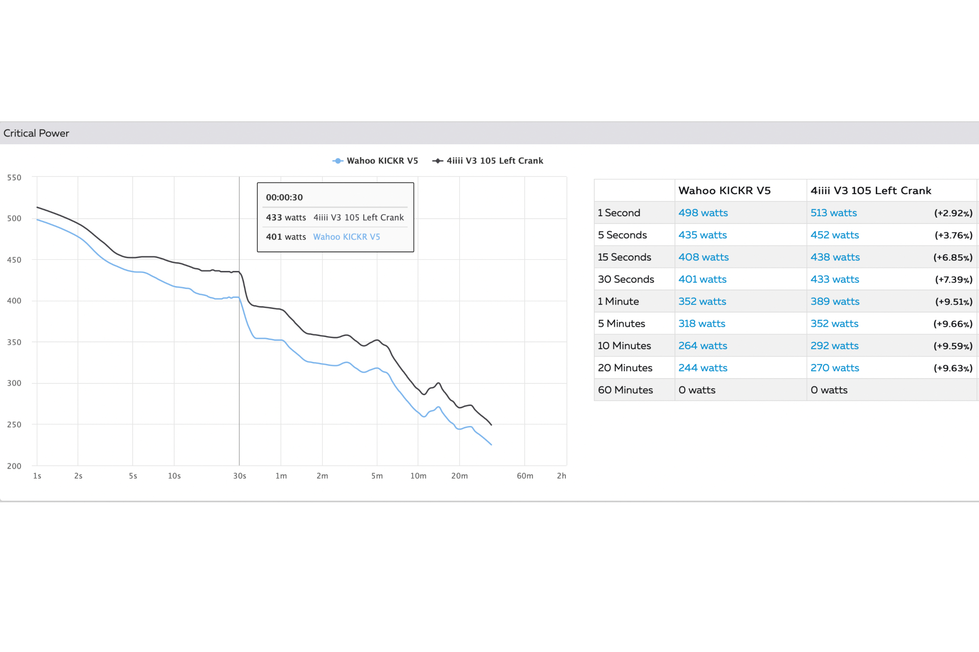Click the (+9.59%) difference value
This screenshot has height=652, width=979.
pyautogui.click(x=953, y=346)
